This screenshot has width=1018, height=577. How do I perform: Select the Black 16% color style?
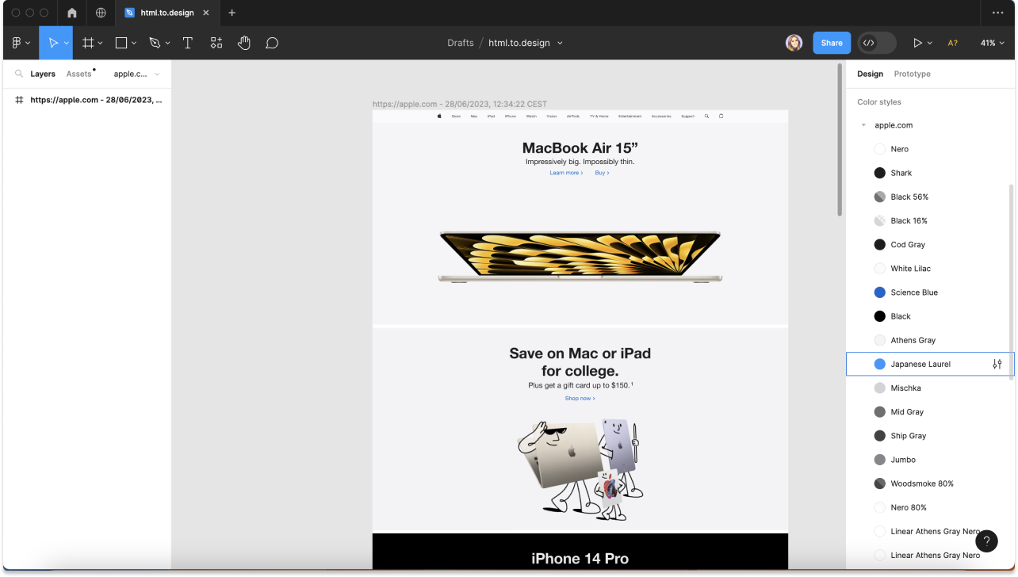point(929,220)
